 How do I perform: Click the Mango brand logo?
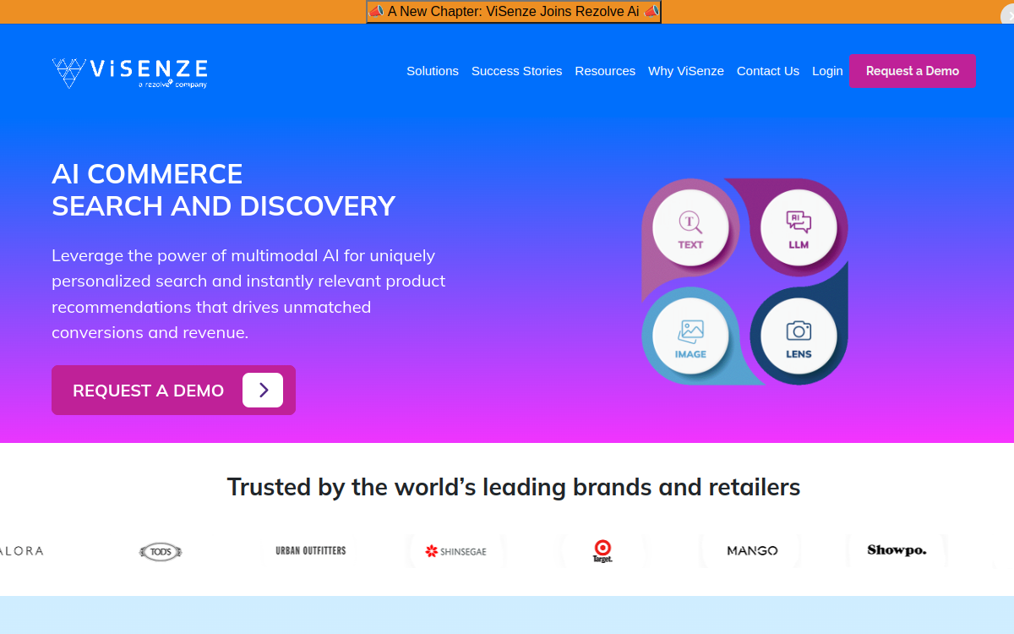(x=752, y=550)
